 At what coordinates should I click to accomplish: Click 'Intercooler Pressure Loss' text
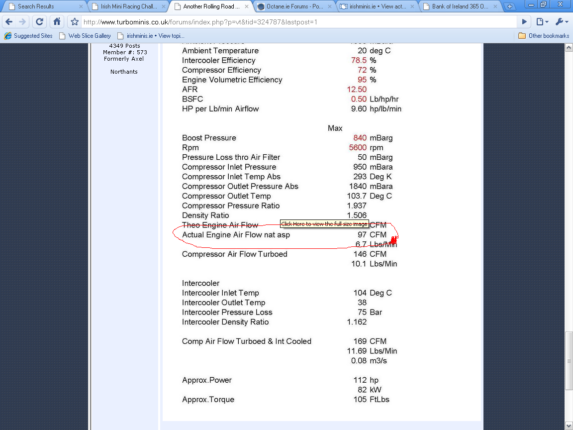pos(227,312)
